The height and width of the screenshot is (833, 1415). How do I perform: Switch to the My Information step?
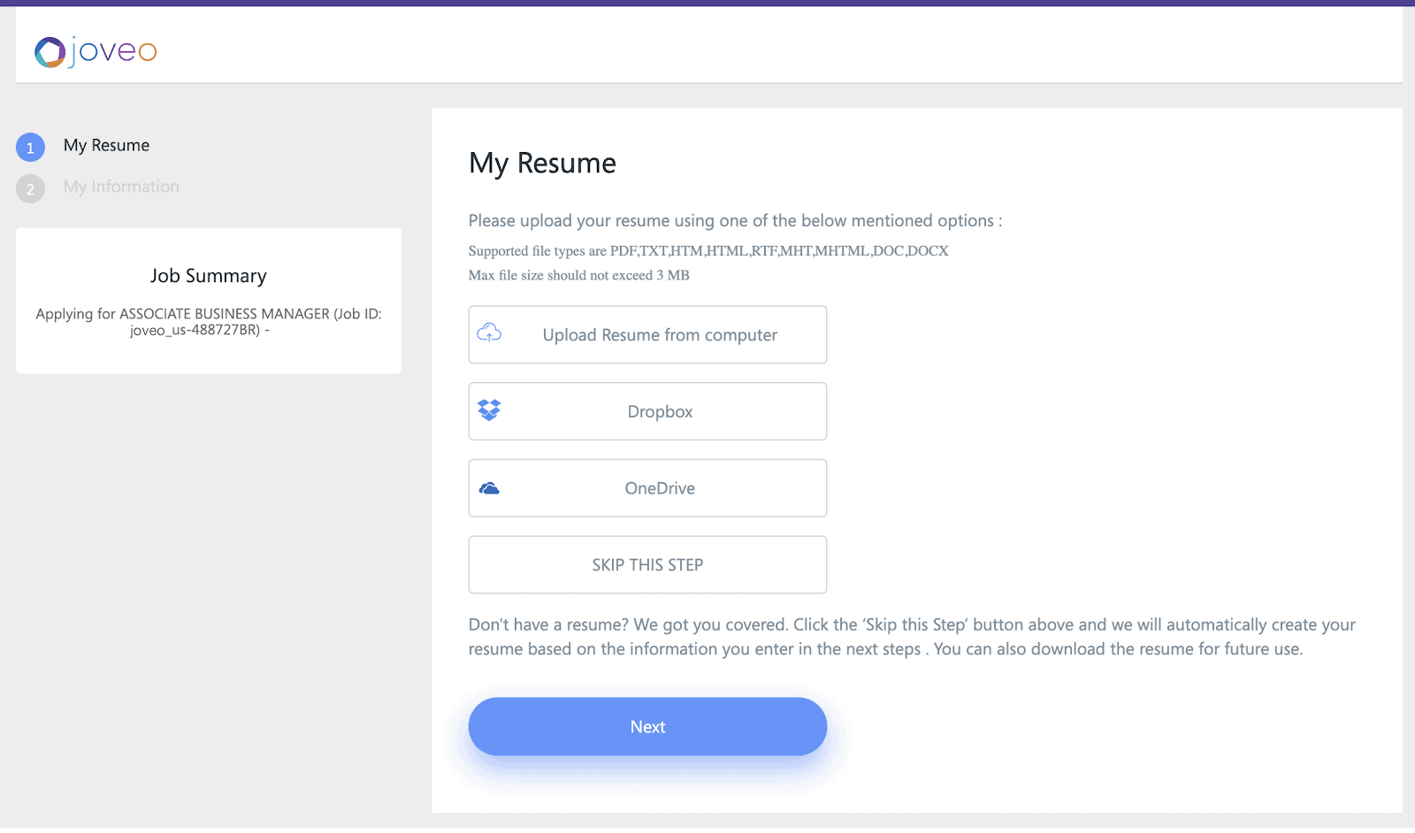coord(120,187)
